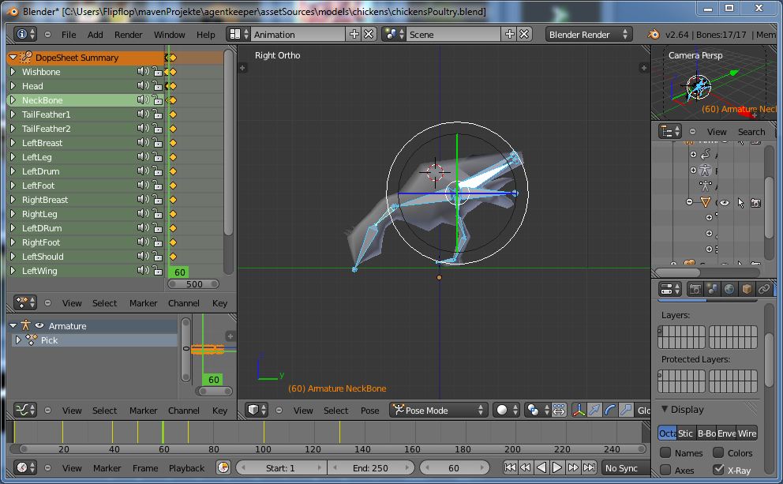Open the Pose menu in 3D view header
Image resolution: width=783 pixels, height=484 pixels.
point(369,411)
